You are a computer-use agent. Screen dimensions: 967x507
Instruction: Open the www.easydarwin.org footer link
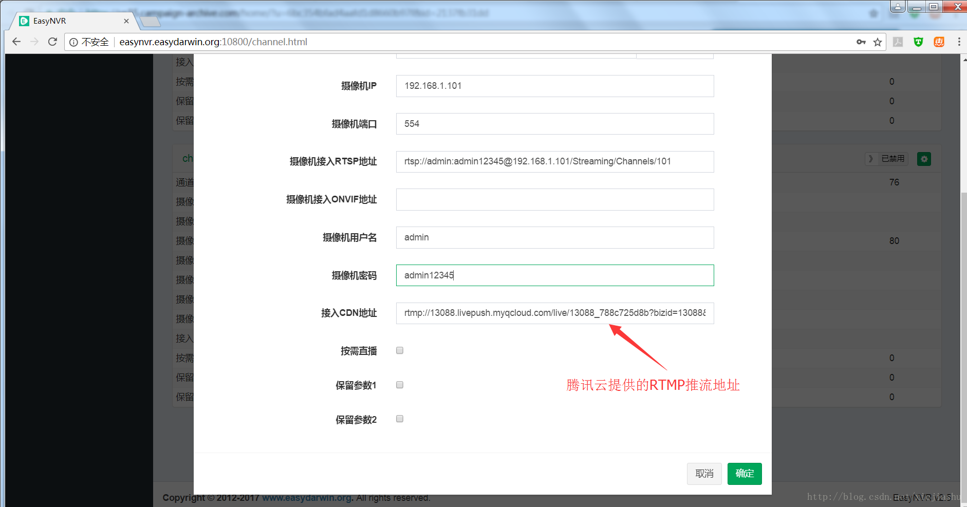point(307,498)
